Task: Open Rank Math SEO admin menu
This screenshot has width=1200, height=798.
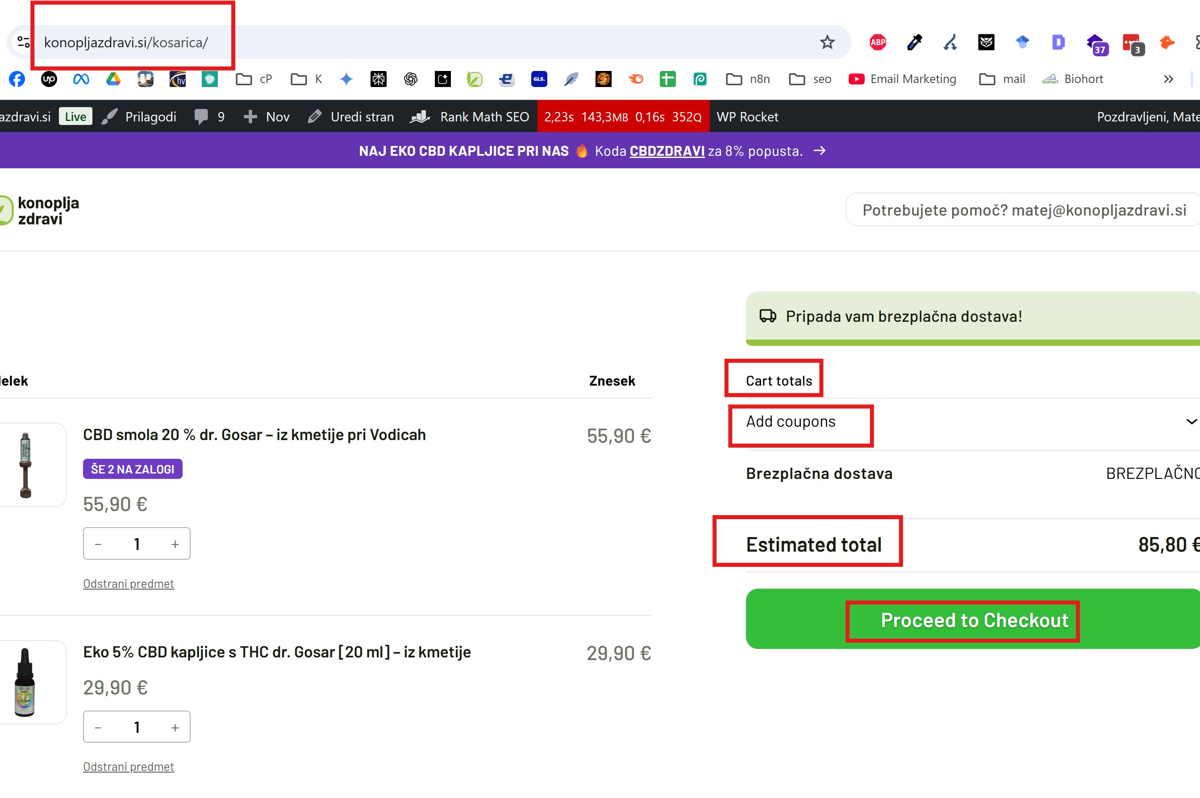Action: tap(470, 116)
